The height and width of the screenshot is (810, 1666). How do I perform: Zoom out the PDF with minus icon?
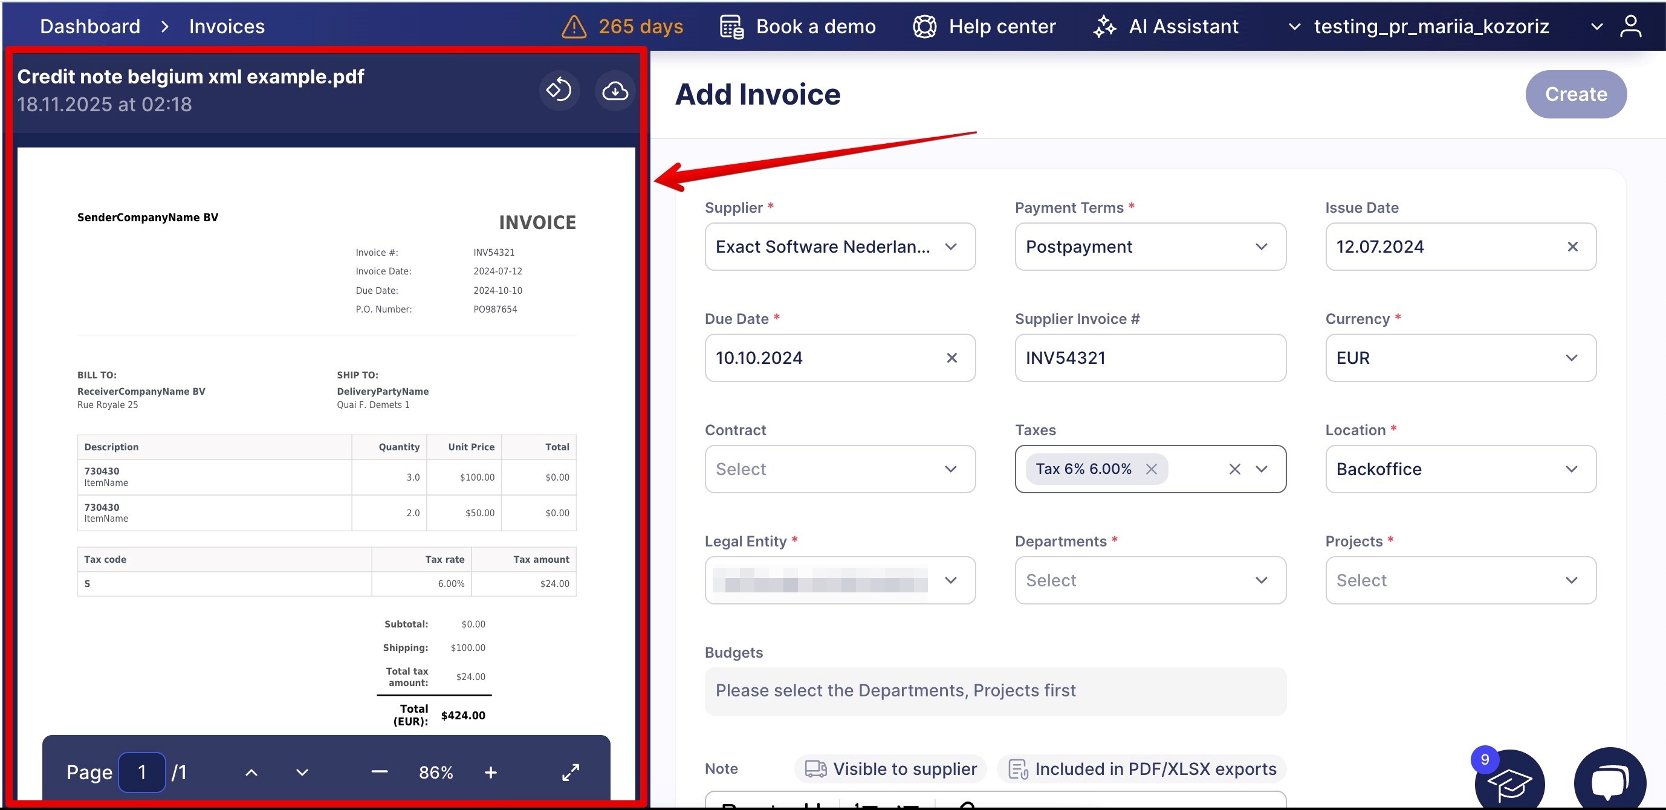coord(380,772)
